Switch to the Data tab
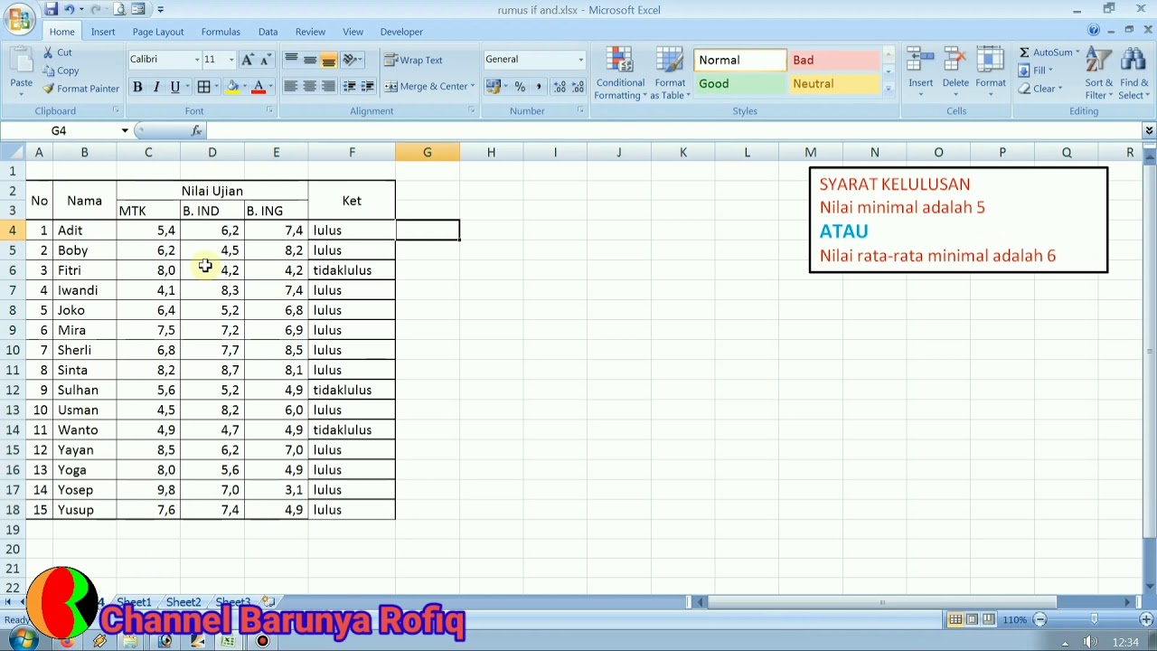Viewport: 1157px width, 651px height. coord(268,32)
